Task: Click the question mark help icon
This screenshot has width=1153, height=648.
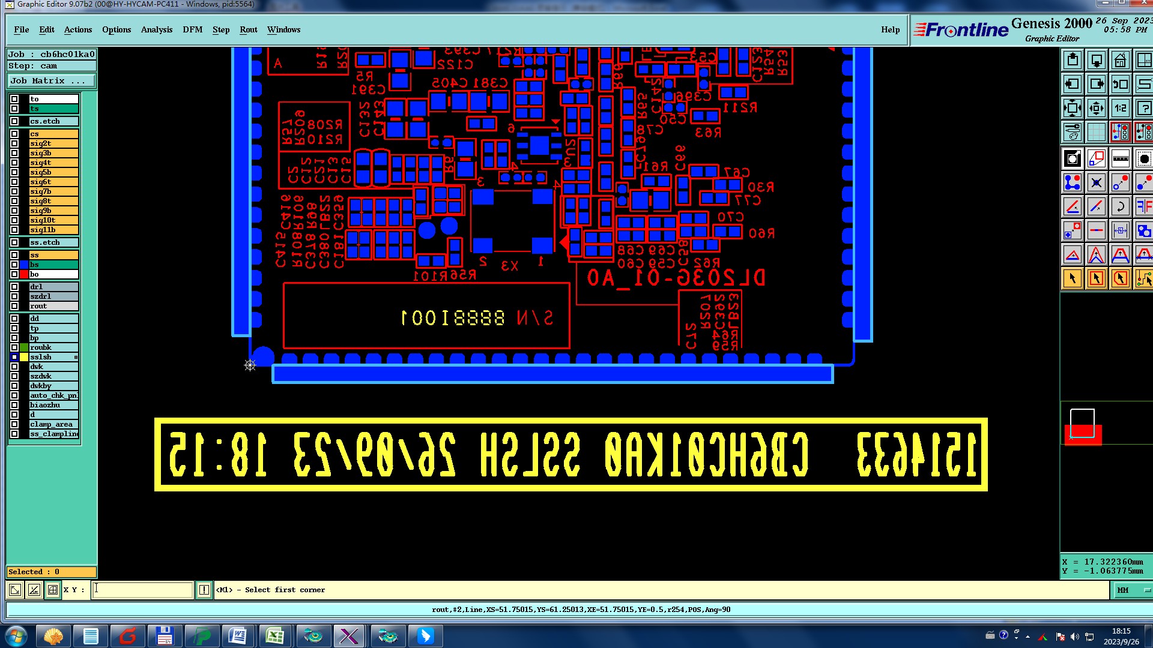Action: (x=1143, y=109)
